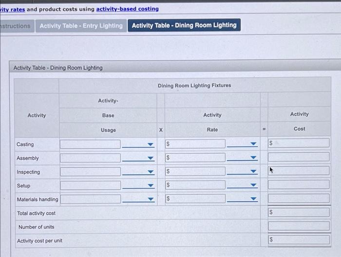
Task: Click Activity cost per unit field
Action: coord(299,239)
